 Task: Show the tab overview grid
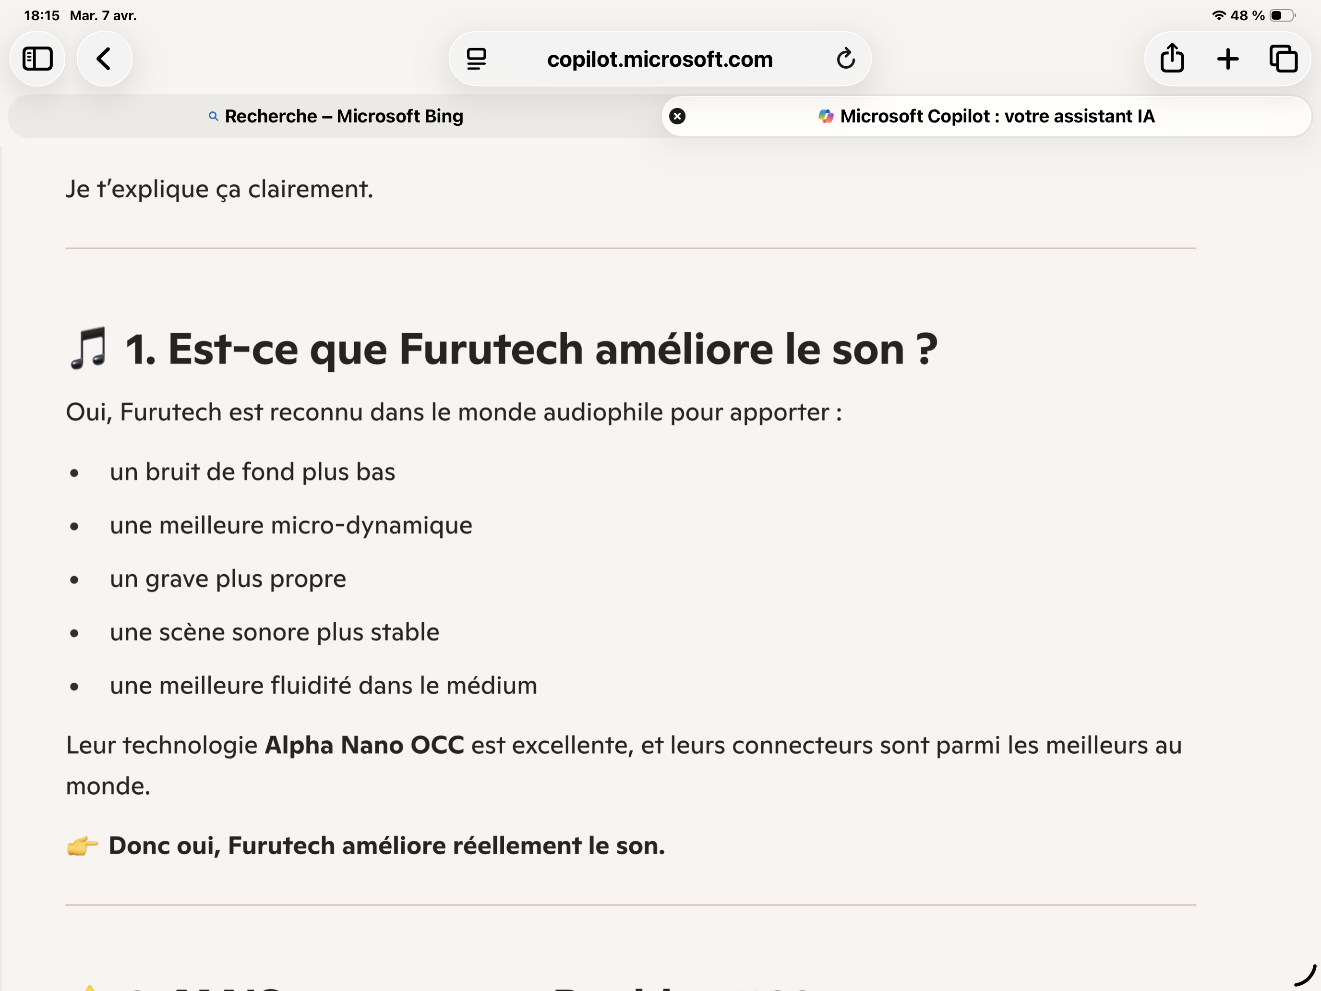[x=1283, y=59]
